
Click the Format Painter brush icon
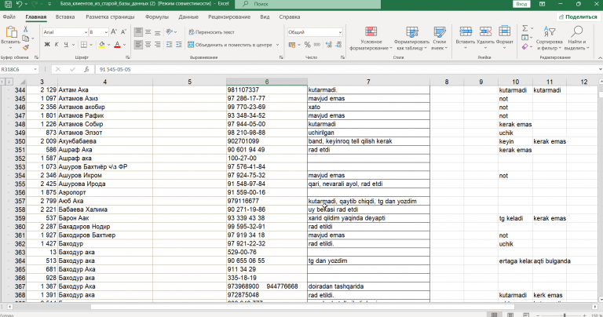tap(25, 48)
